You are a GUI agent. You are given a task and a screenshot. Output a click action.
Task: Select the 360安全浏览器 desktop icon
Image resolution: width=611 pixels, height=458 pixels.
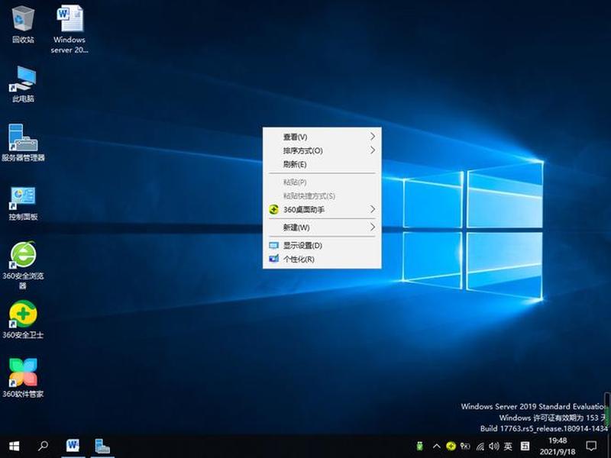point(23,265)
